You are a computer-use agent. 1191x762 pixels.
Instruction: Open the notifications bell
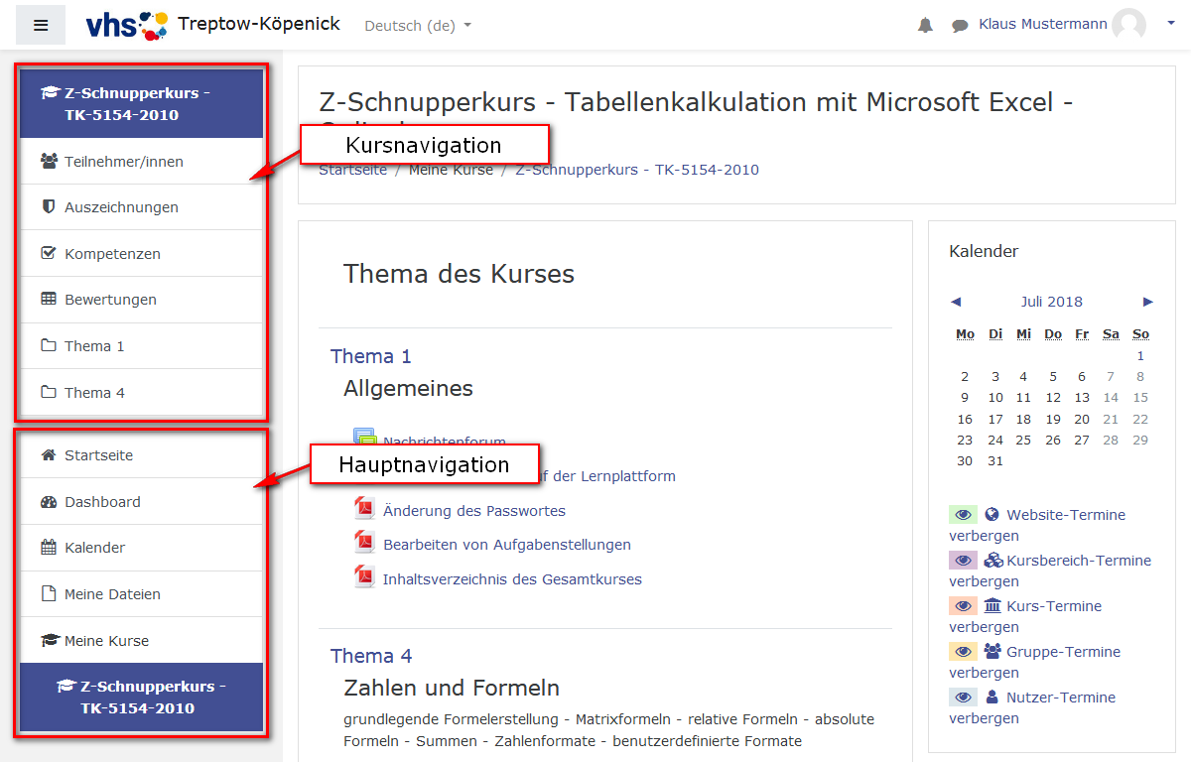click(x=925, y=26)
